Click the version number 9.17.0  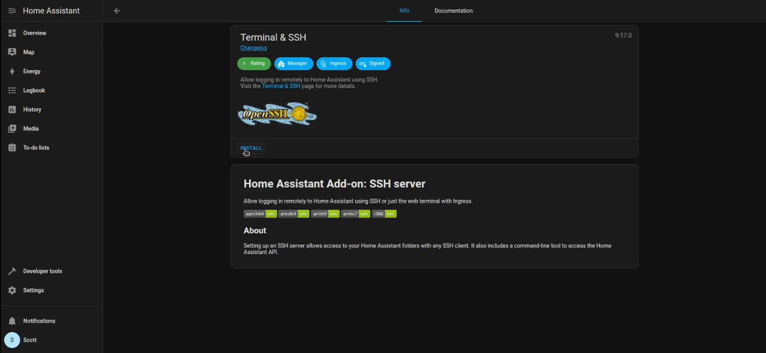click(623, 35)
